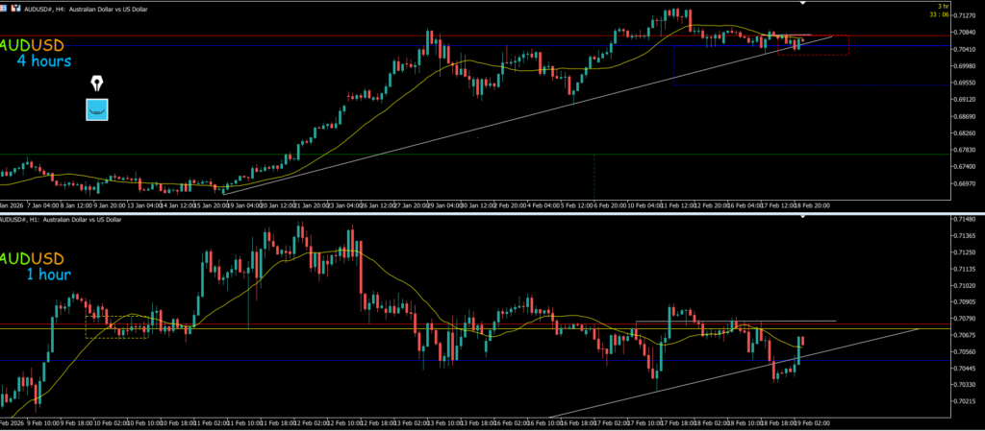Image resolution: width=985 pixels, height=431 pixels.
Task: Click price level 0.68690 on H4 scale
Action: [x=962, y=116]
